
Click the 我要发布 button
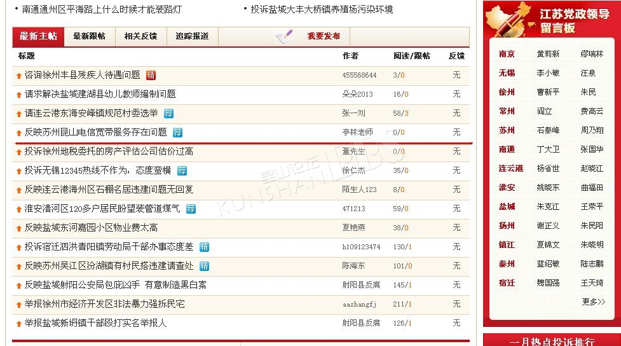tap(324, 36)
